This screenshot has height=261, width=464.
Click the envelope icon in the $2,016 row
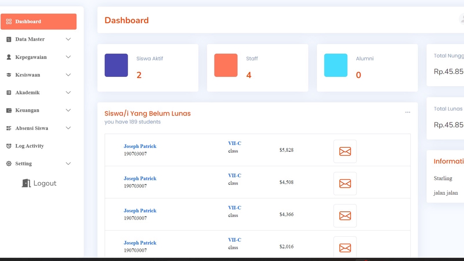[345, 247]
